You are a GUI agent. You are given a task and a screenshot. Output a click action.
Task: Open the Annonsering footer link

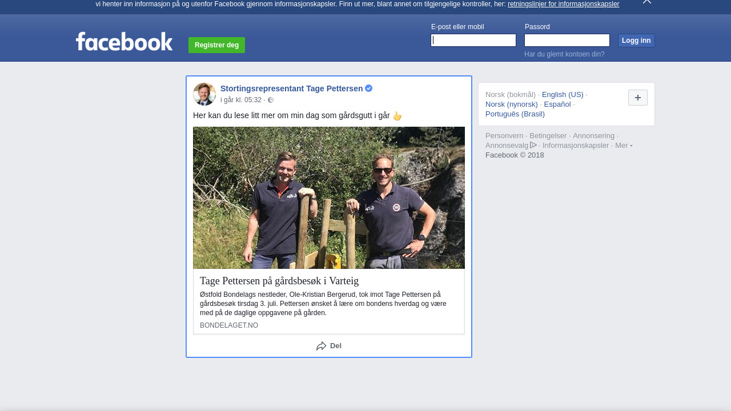click(x=594, y=136)
